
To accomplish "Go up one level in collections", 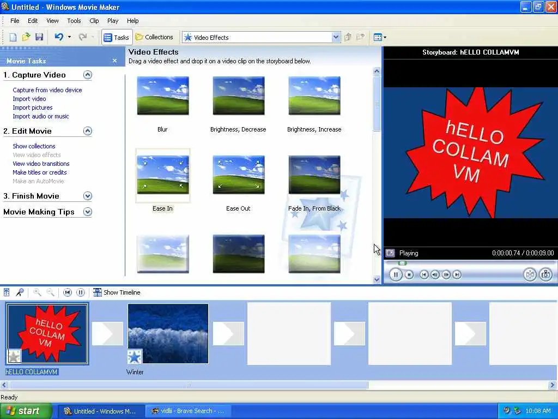I will click(x=348, y=37).
